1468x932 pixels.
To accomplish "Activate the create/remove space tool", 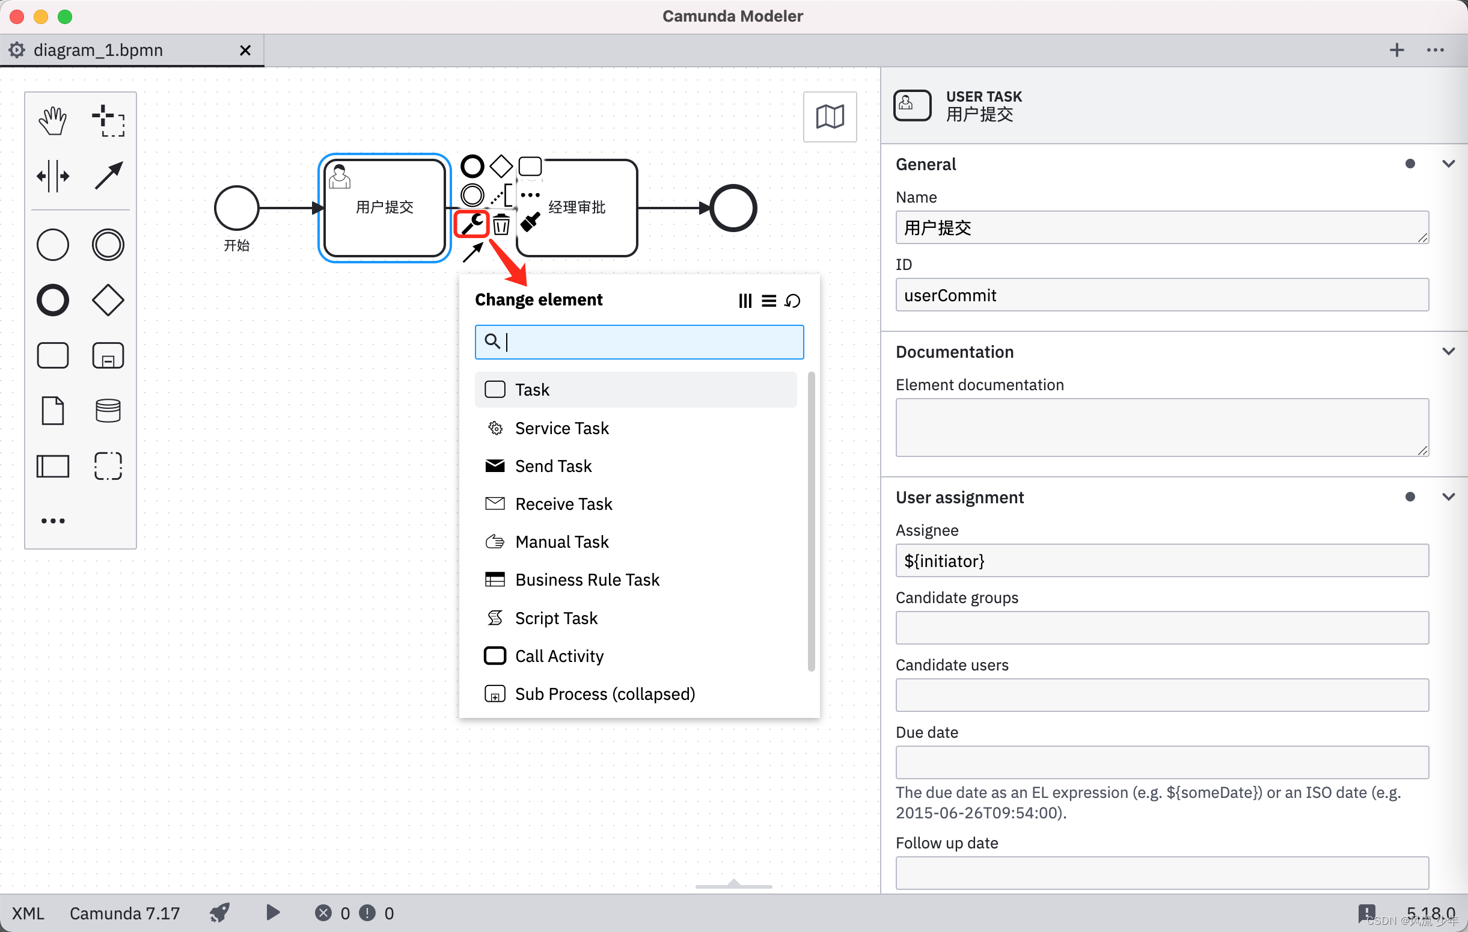I will coord(53,176).
